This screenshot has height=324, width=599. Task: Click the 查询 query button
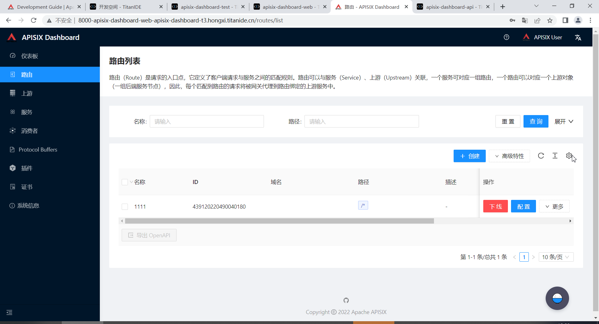pyautogui.click(x=536, y=121)
